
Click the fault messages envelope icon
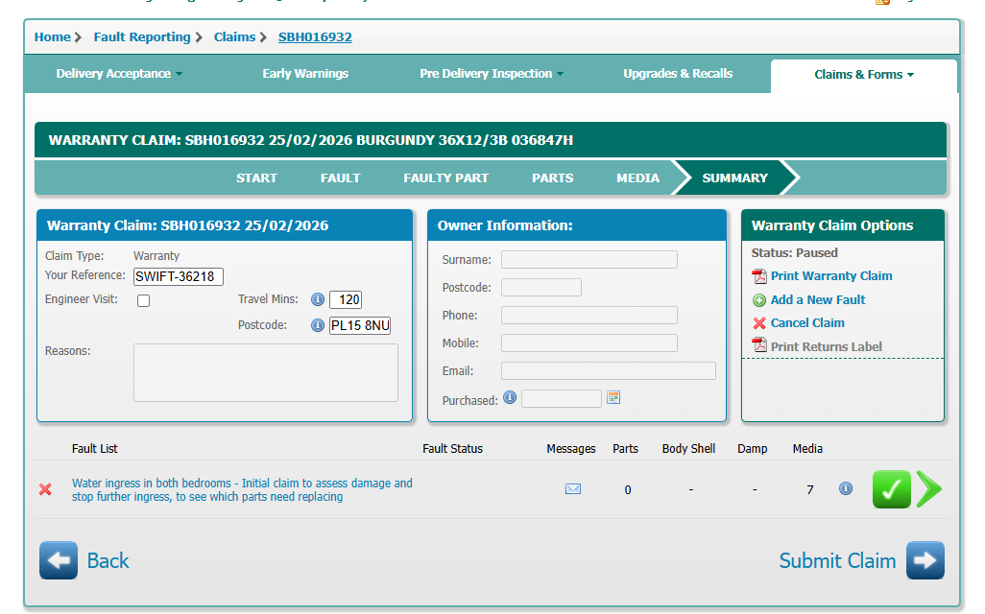[573, 489]
